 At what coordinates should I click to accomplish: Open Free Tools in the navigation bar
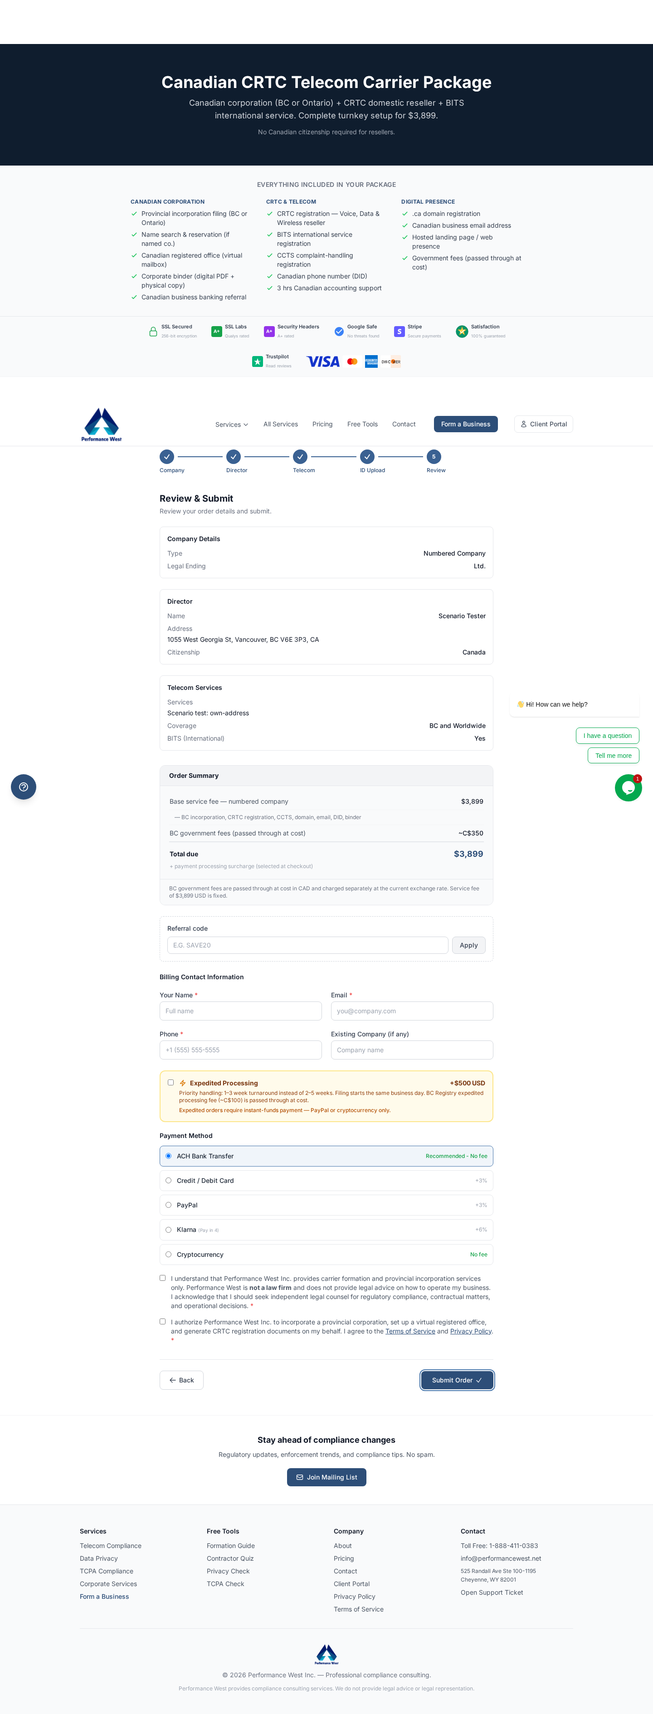[x=362, y=424]
